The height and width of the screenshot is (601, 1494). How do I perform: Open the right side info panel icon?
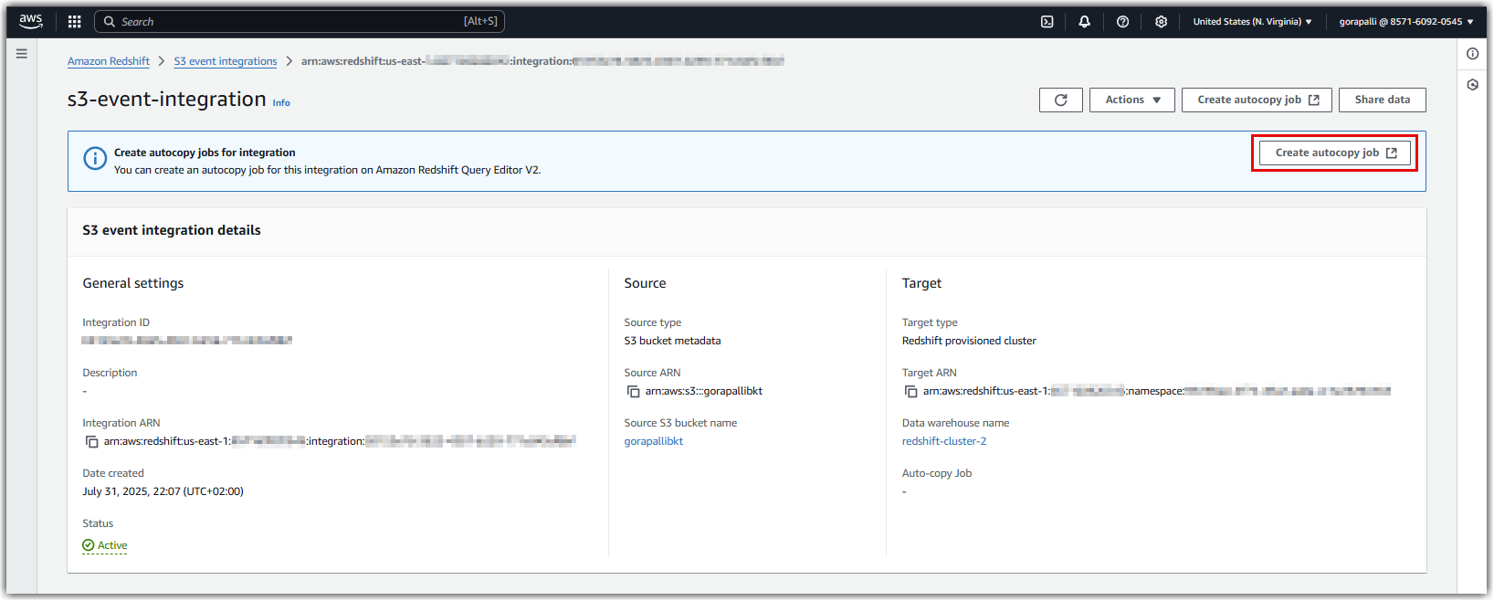tap(1473, 54)
